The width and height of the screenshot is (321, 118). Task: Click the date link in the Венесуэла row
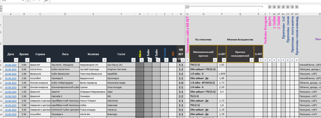click(11, 74)
